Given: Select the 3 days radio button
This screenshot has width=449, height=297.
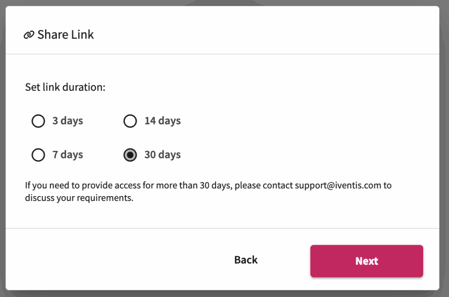Looking at the screenshot, I should pyautogui.click(x=39, y=121).
